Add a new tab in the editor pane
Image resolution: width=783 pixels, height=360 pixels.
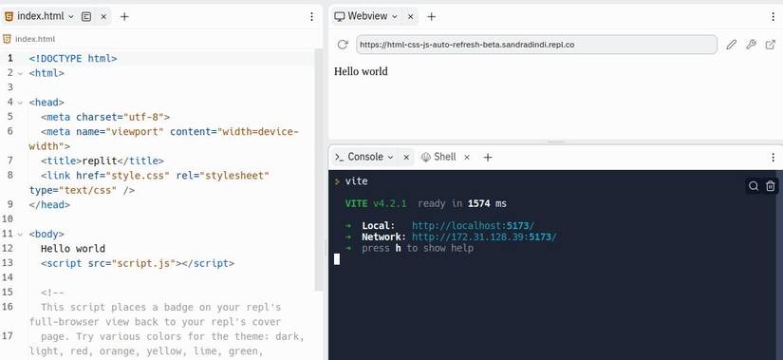coord(124,16)
